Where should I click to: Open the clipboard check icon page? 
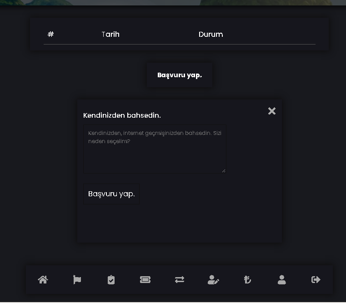(111, 280)
